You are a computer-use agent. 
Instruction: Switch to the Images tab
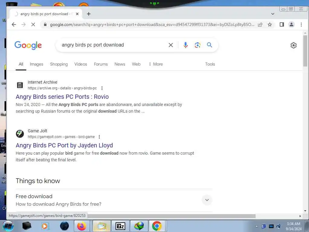(x=37, y=64)
